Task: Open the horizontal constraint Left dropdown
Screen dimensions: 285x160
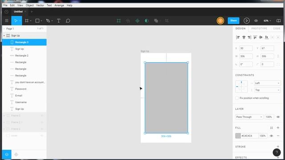Action: tap(267, 83)
